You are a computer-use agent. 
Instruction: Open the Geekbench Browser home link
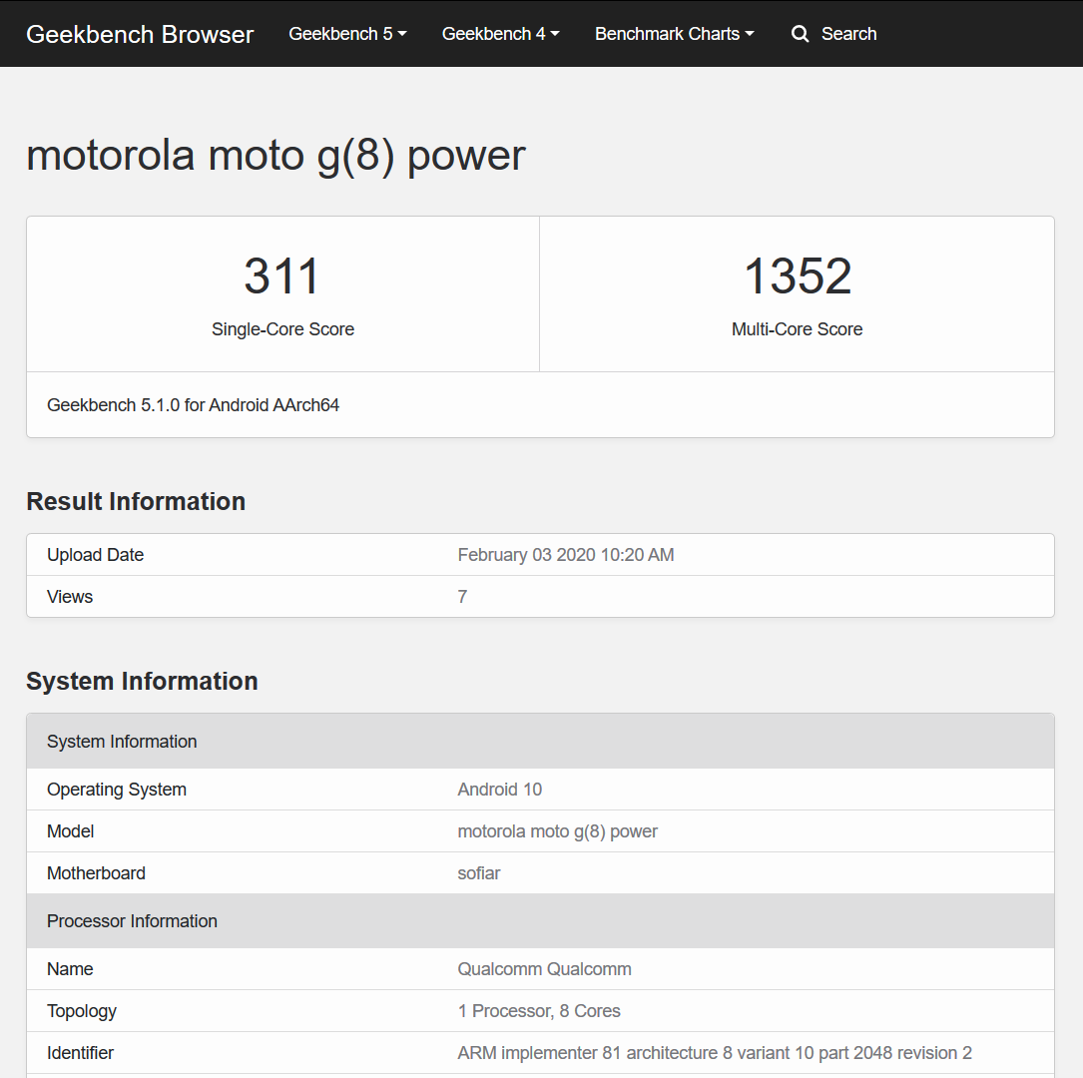tap(140, 34)
